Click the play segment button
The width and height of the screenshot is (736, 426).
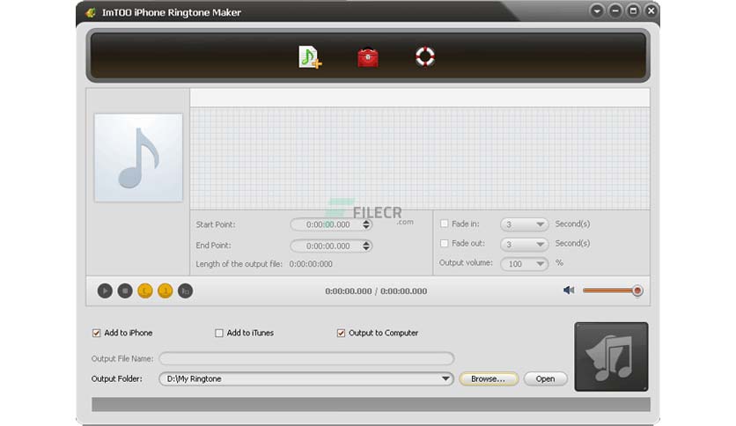(186, 290)
